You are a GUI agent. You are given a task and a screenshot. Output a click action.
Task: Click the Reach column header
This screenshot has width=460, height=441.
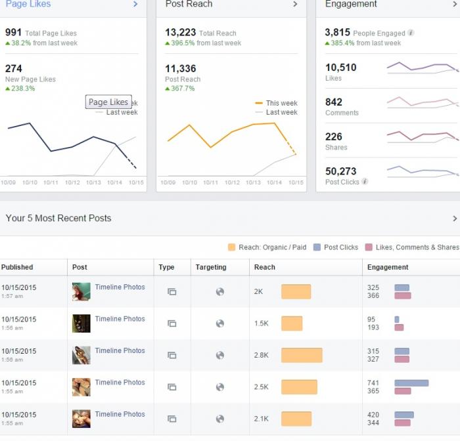[265, 267]
